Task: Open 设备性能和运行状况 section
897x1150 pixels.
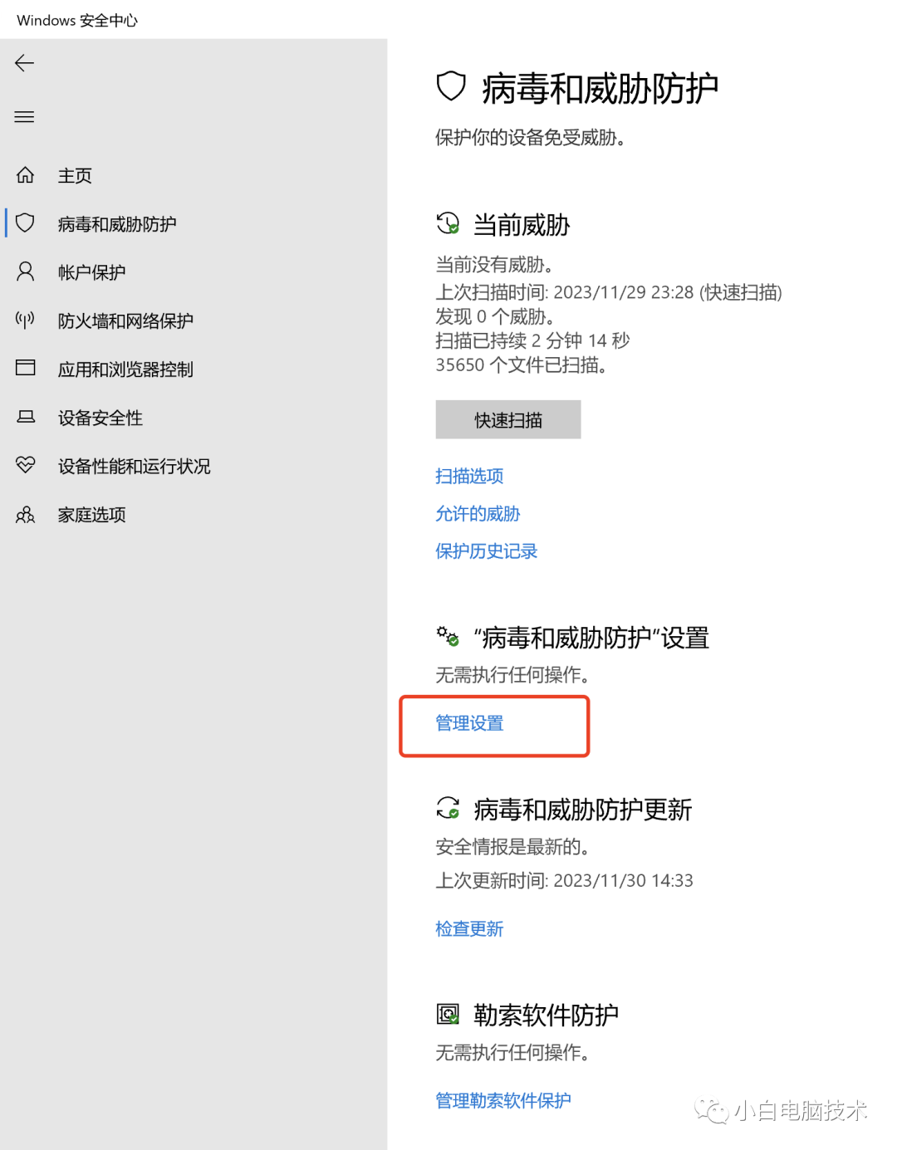Action: (134, 467)
